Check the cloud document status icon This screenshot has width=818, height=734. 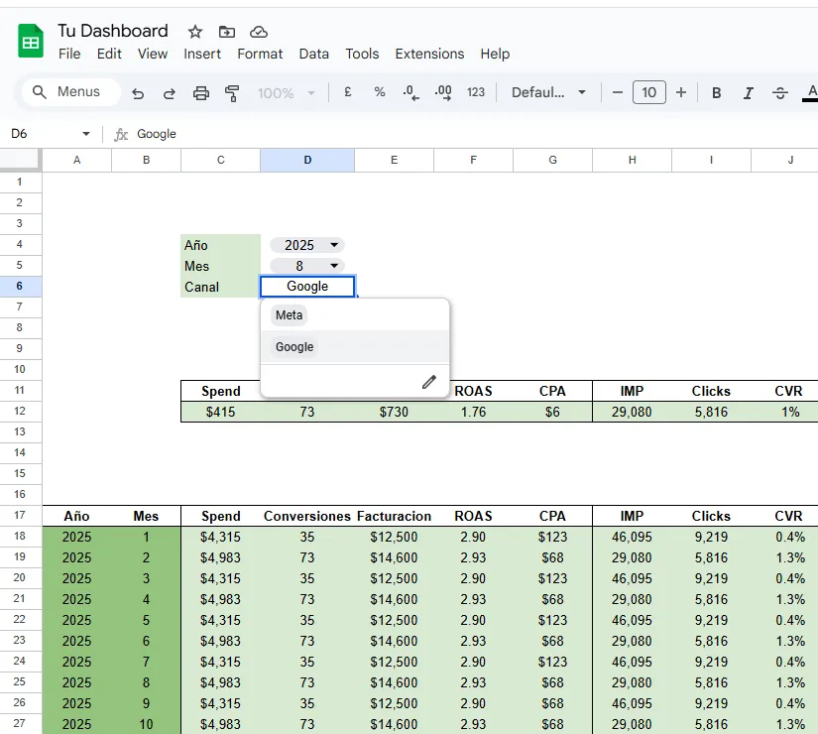pyautogui.click(x=259, y=32)
